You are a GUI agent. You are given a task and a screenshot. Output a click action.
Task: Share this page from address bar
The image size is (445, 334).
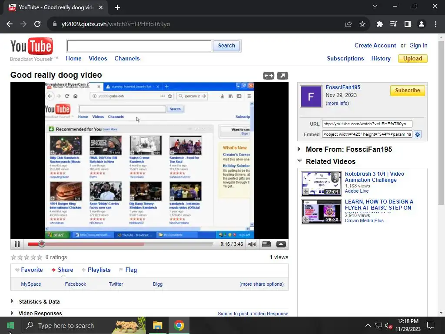(x=349, y=24)
